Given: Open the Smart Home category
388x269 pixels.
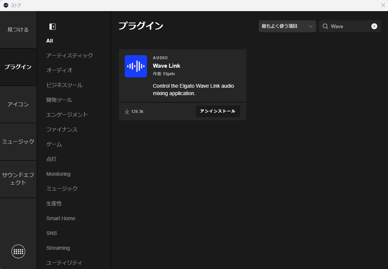Looking at the screenshot, I should point(61,218).
